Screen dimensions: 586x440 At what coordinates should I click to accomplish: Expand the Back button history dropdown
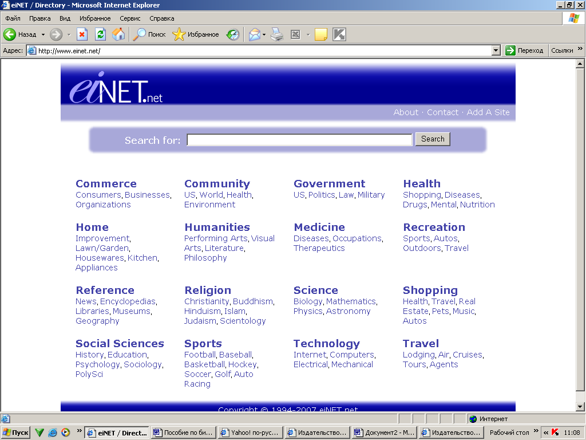click(43, 34)
